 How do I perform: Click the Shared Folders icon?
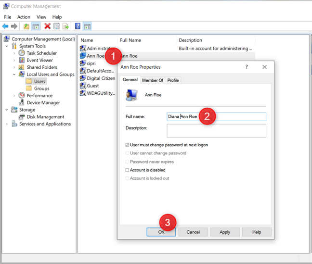click(x=22, y=67)
